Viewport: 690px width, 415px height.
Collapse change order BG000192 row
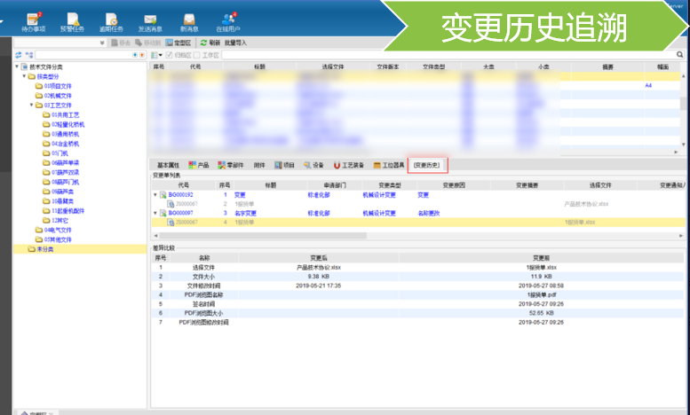tap(155, 194)
